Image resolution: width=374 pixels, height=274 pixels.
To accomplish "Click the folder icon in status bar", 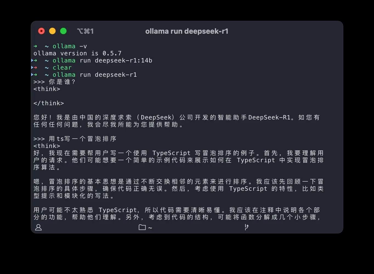I will [142, 227].
